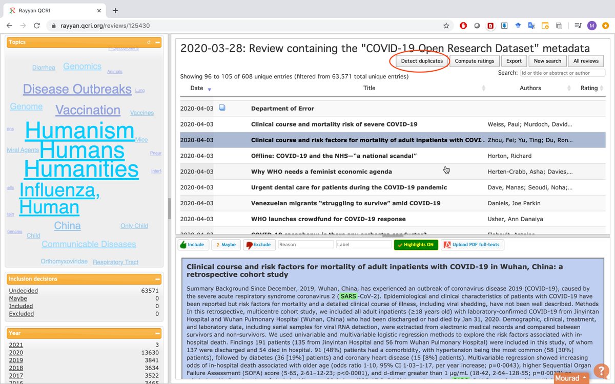615x384 pixels.
Task: Bookmark this page with the star icon
Action: [x=446, y=25]
